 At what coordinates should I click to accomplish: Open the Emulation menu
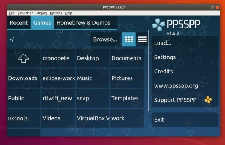click(x=25, y=13)
